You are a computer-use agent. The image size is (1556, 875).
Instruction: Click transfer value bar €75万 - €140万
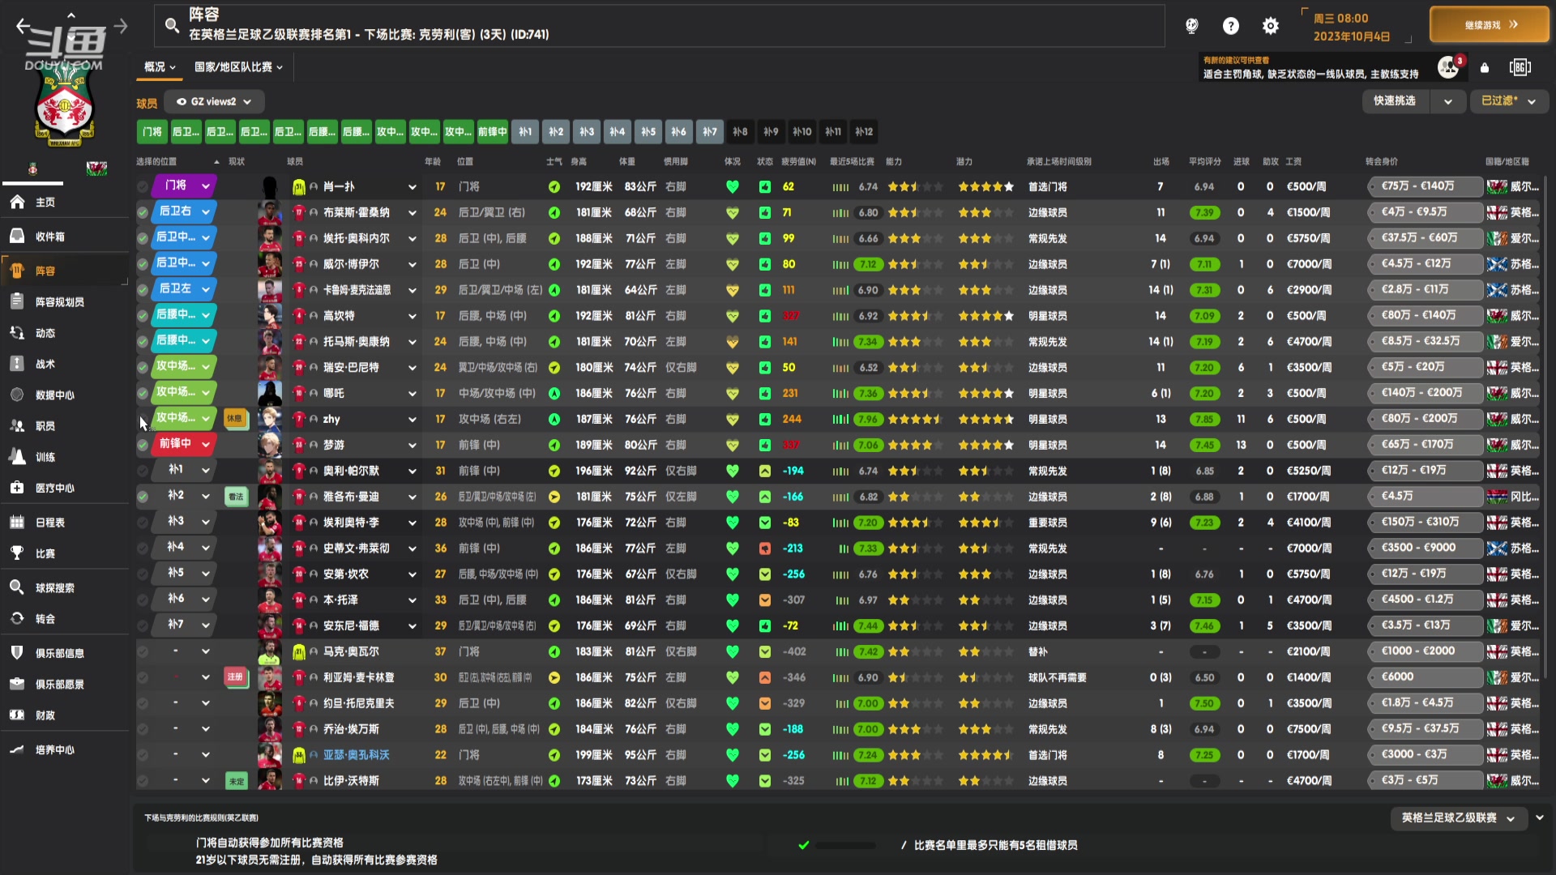point(1425,186)
